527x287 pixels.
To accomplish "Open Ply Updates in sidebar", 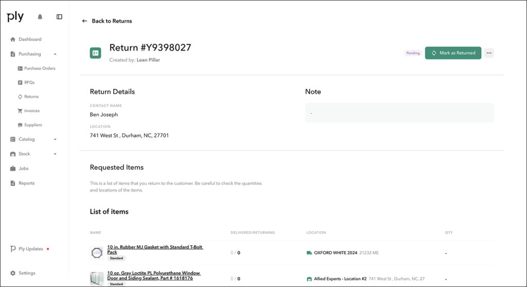I will [x=30, y=249].
